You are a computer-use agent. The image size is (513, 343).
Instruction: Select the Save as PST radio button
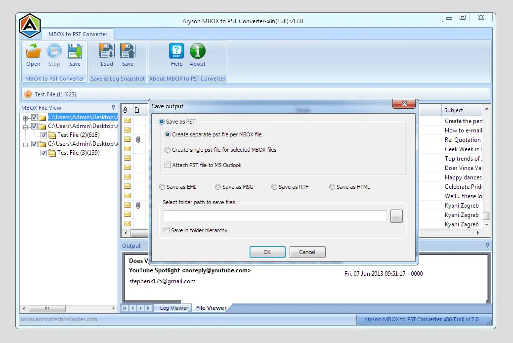pos(162,122)
